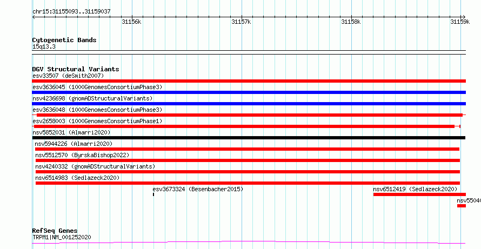The image size is (481, 249).
Task: Click the chr15:31155093..31159037 coordinates text
Action: click(71, 12)
